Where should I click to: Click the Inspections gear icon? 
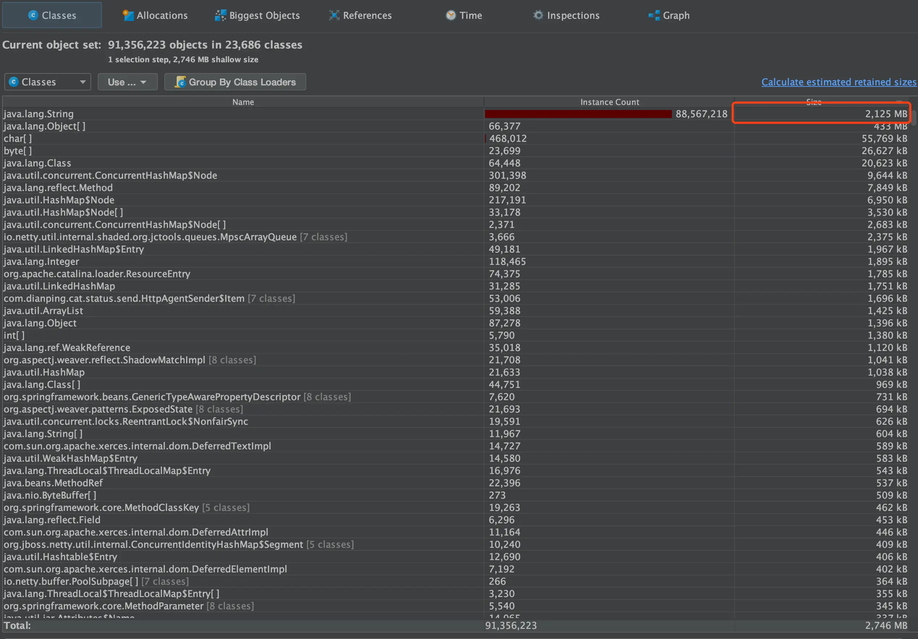(x=538, y=15)
